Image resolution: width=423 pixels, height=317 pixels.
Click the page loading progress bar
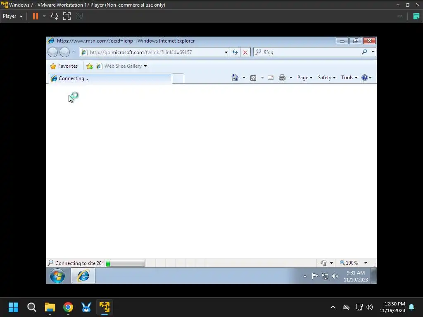126,263
